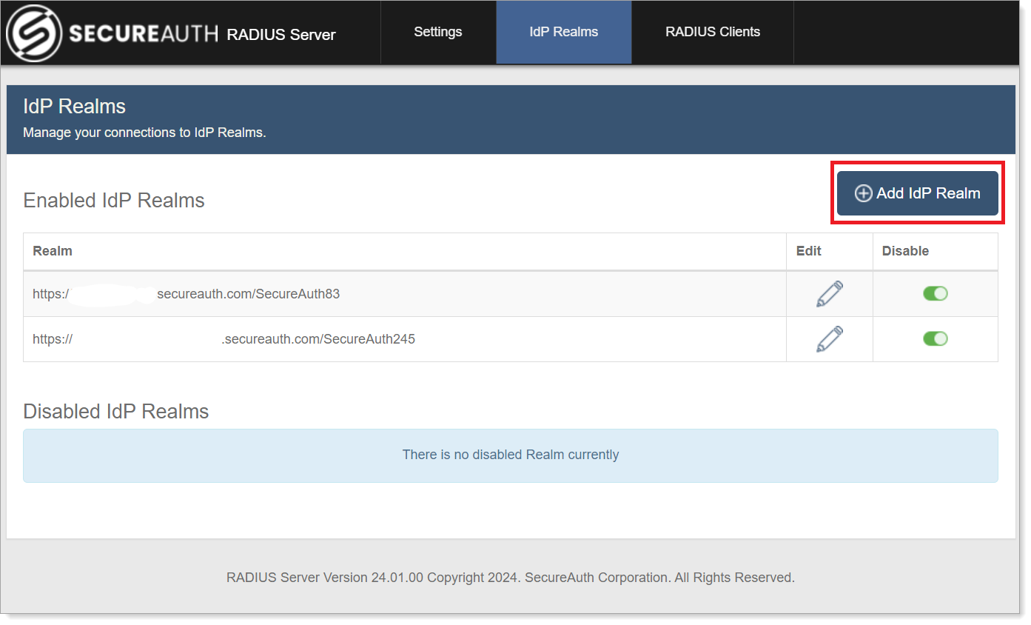Click the plus icon inside Add IdP Realm
Viewport: 1031px width, 625px height.
click(863, 193)
